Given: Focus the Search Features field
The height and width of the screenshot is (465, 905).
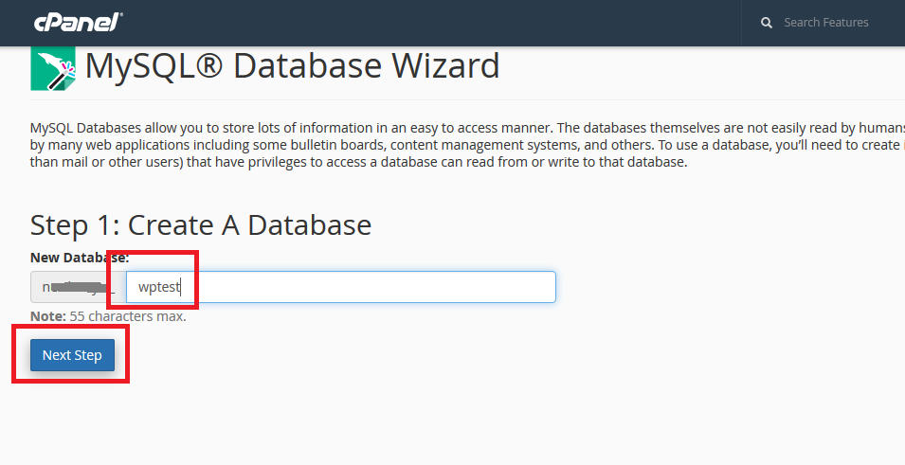Looking at the screenshot, I should click(826, 23).
